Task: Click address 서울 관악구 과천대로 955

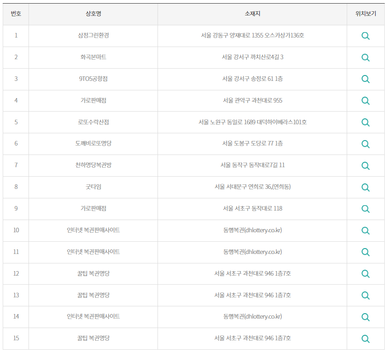Action: point(253,100)
